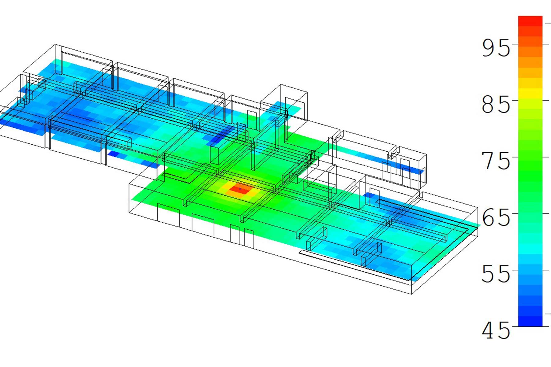Click the 45 label on color scale

point(496,331)
